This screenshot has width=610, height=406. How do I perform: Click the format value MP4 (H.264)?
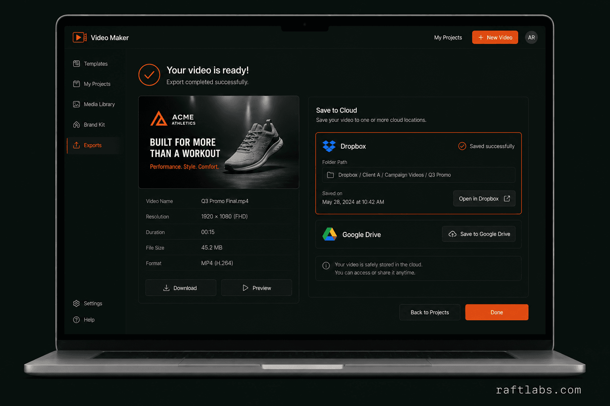pyautogui.click(x=217, y=263)
